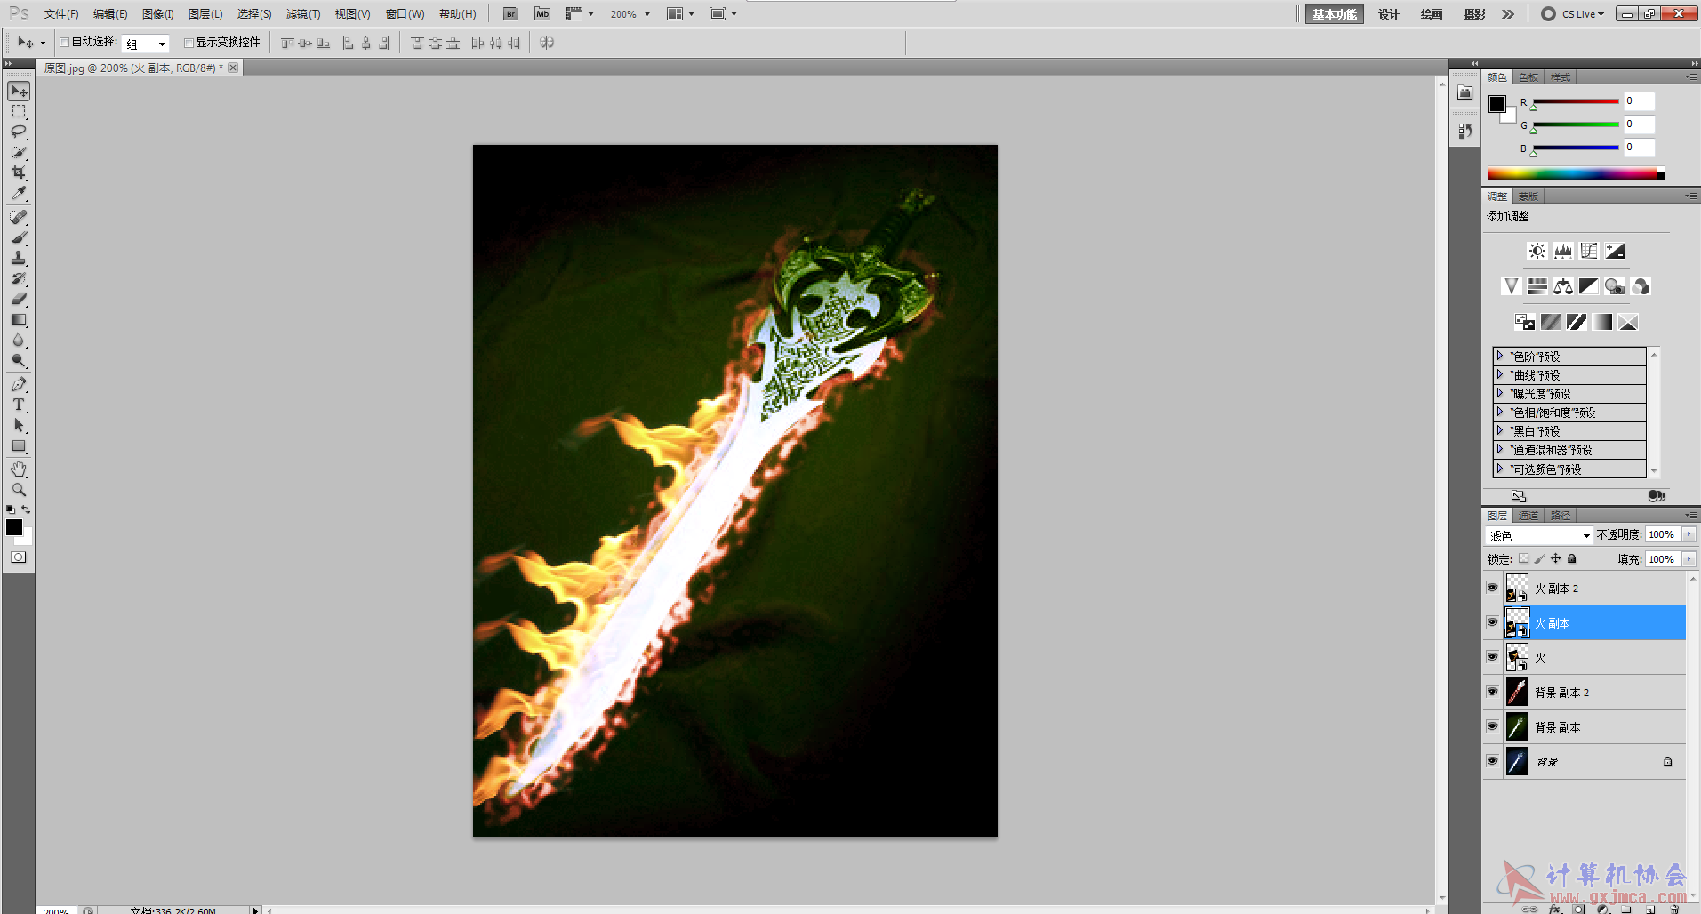This screenshot has width=1701, height=914.
Task: Switch to the 摄影 workspace
Action: tap(1474, 14)
